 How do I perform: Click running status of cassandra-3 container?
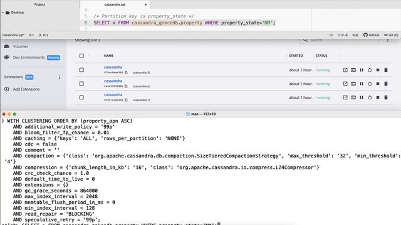coord(323,70)
